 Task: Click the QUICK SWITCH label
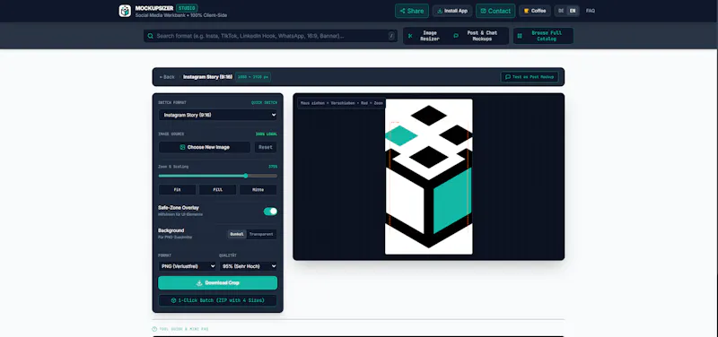click(x=264, y=103)
